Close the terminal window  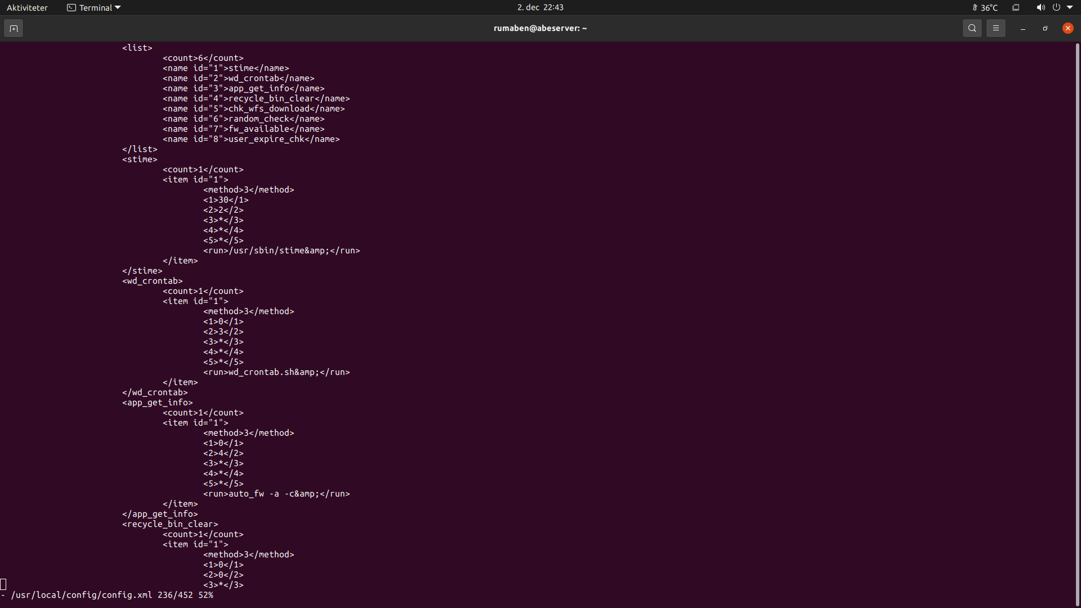coord(1067,28)
